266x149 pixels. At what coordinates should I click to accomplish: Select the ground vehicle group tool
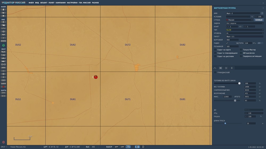pyautogui.click(x=3, y=61)
